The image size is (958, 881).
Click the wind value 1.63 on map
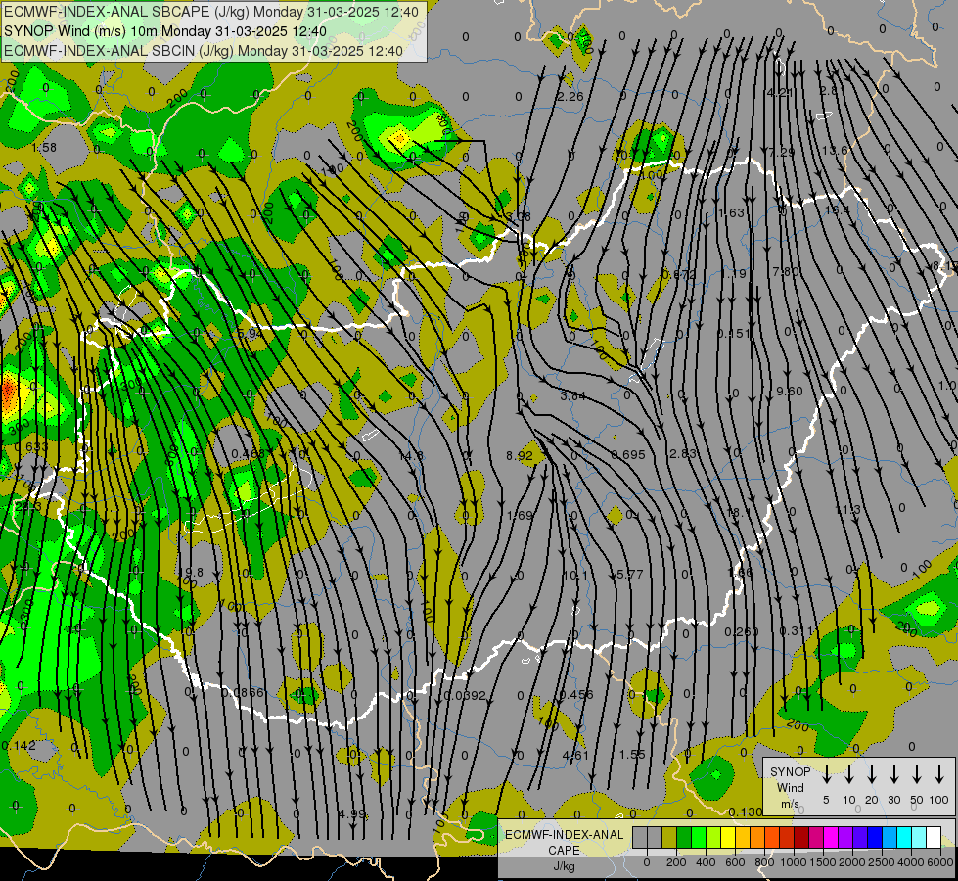point(731,212)
